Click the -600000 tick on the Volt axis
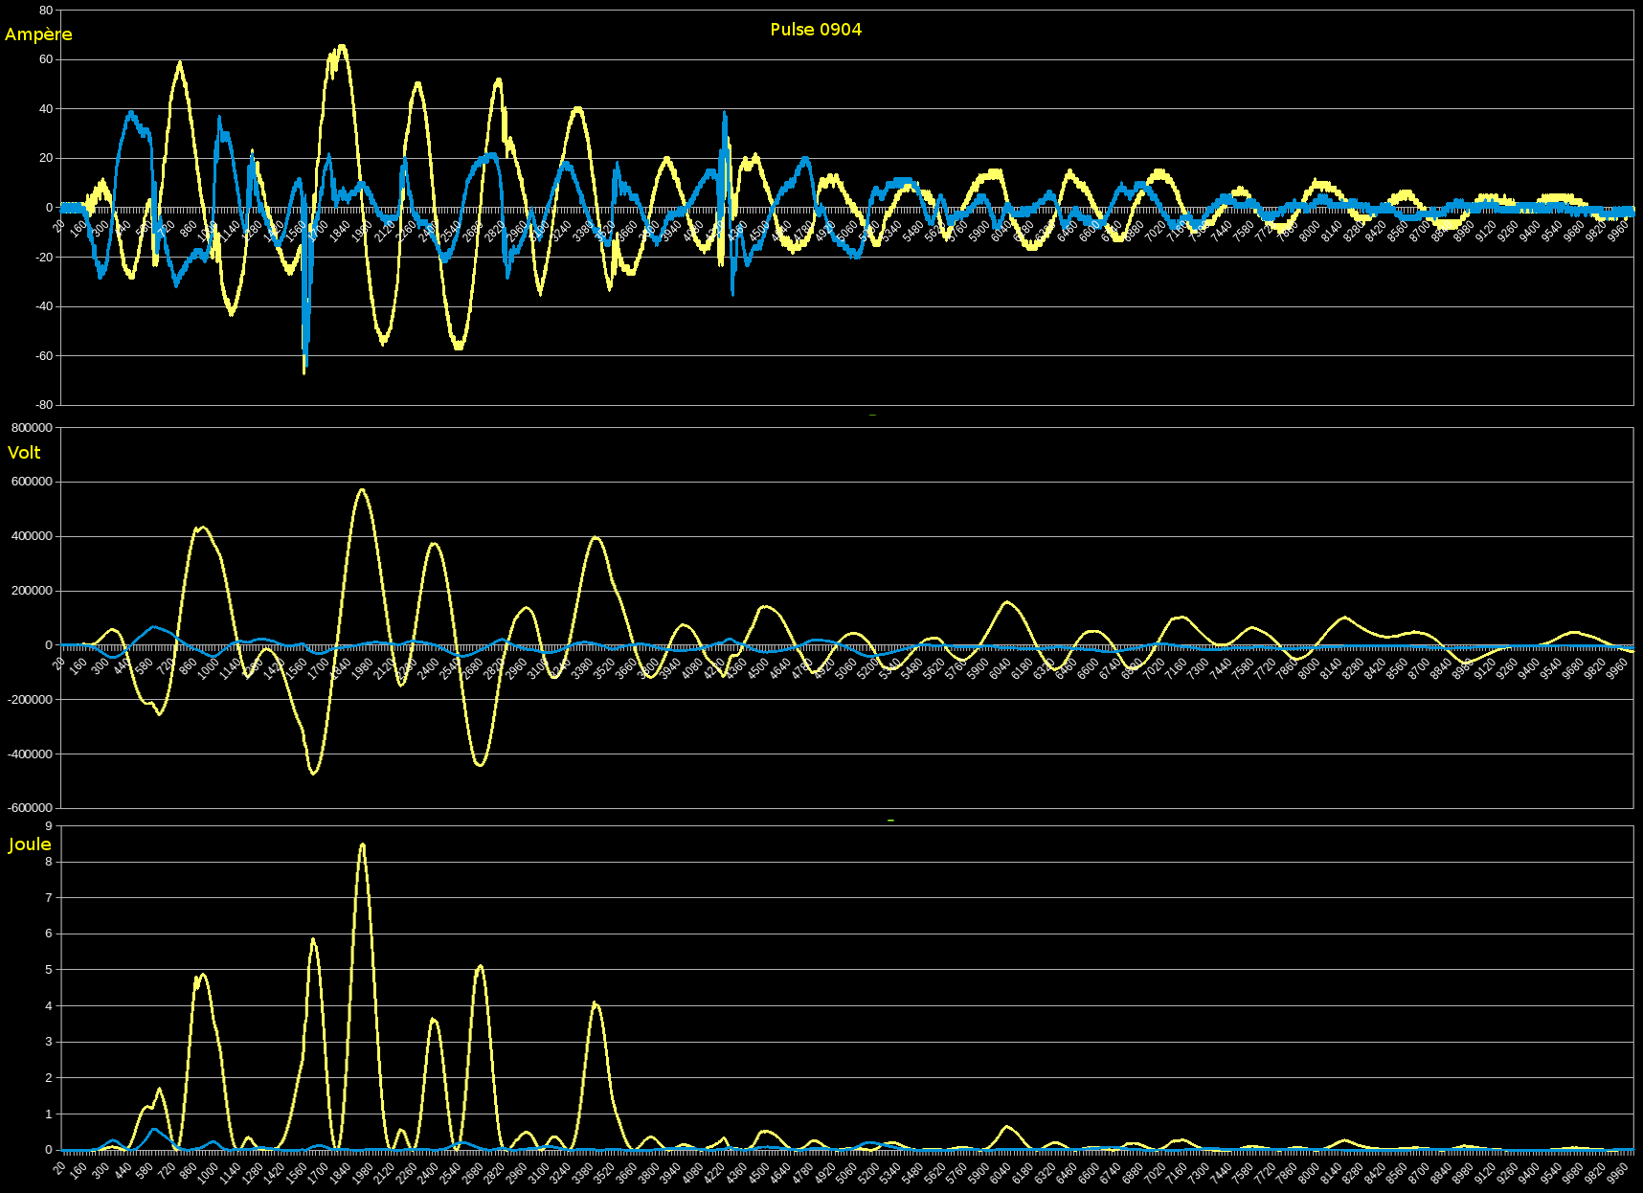 coord(31,808)
